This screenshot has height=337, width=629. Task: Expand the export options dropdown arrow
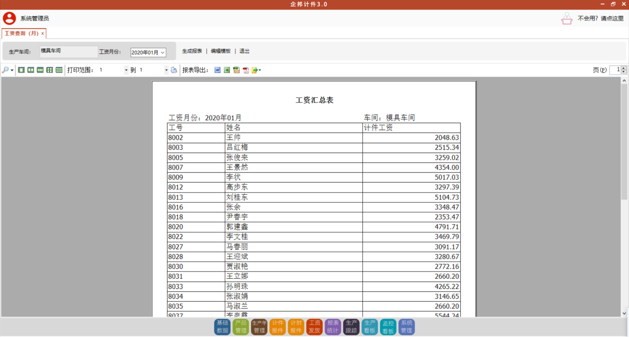coord(260,70)
